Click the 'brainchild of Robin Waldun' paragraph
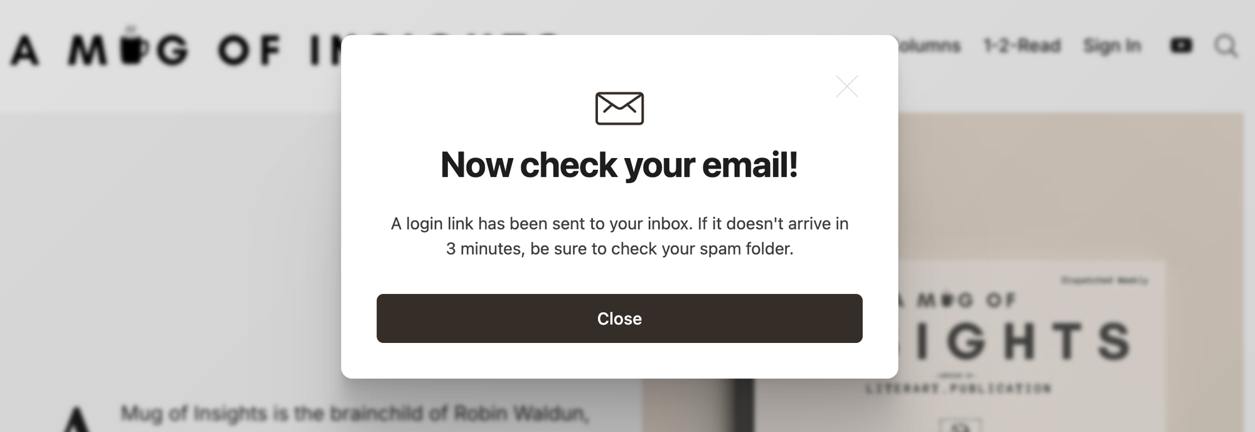This screenshot has height=432, width=1255. 355,414
